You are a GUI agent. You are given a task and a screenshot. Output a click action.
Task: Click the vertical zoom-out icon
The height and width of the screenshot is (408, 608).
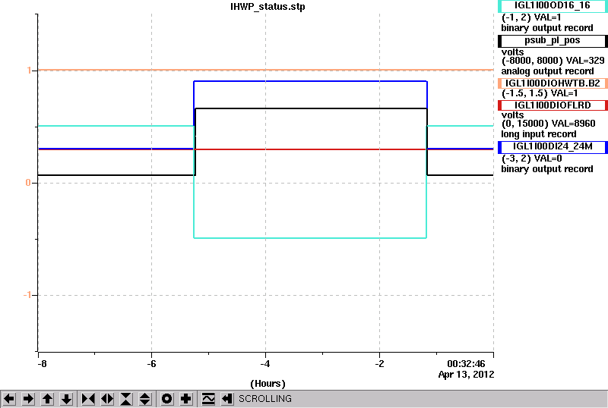pos(145,399)
